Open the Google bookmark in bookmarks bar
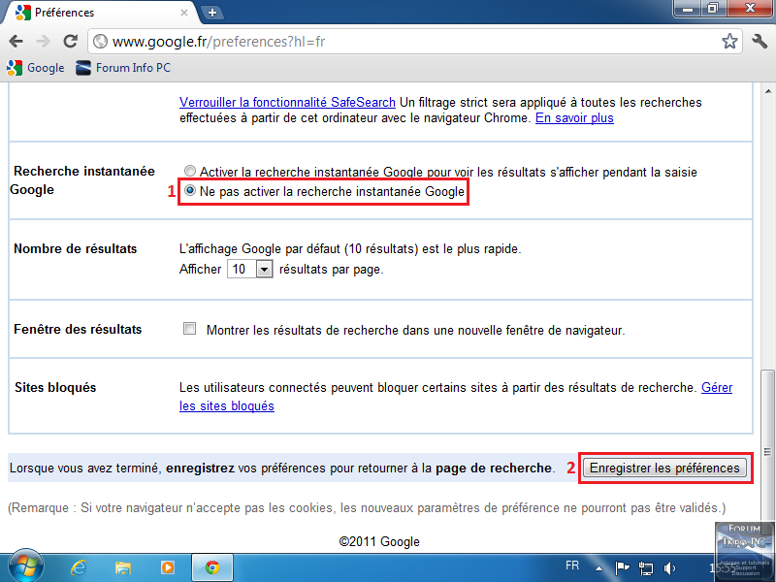 [x=36, y=68]
